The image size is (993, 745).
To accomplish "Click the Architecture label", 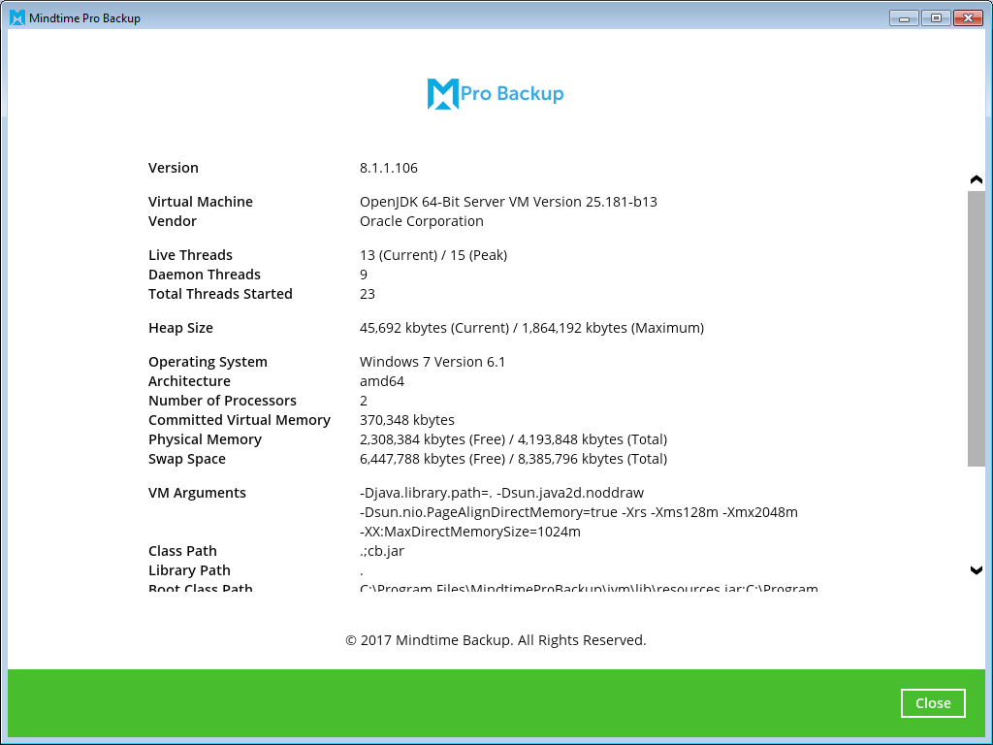I will (x=189, y=381).
